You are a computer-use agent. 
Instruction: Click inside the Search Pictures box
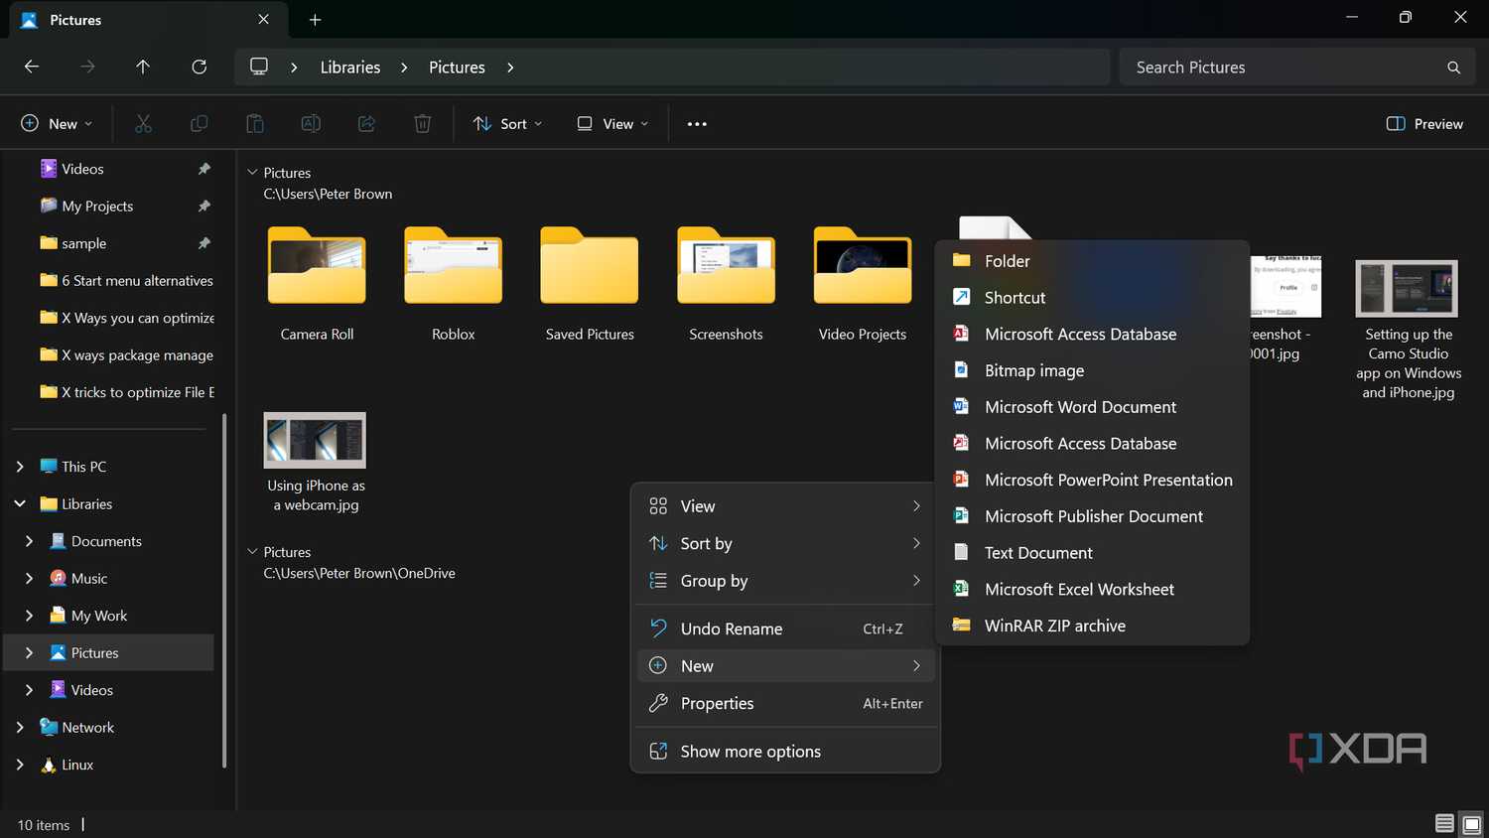click(1297, 68)
